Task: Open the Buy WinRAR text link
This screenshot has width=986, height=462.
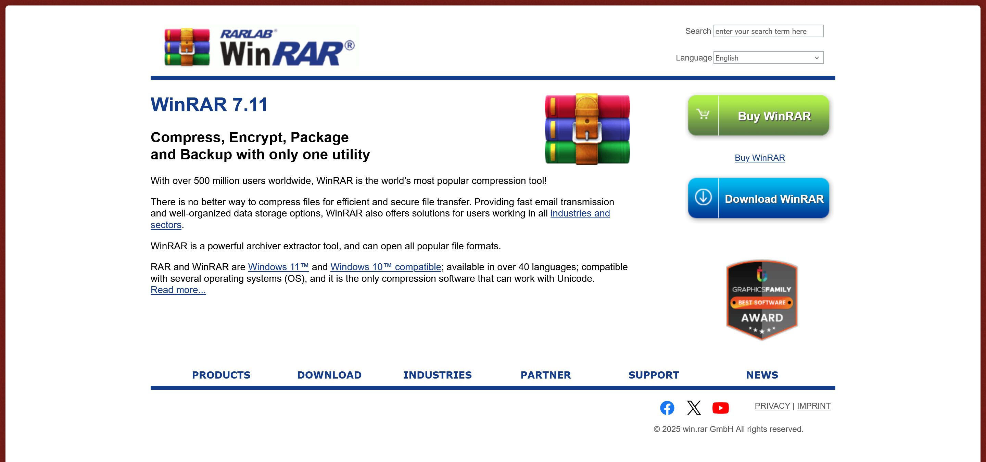Action: coord(760,158)
